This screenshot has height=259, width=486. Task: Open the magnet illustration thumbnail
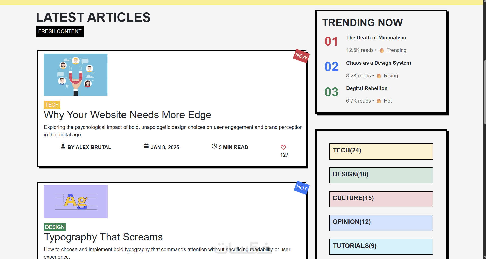click(75, 75)
